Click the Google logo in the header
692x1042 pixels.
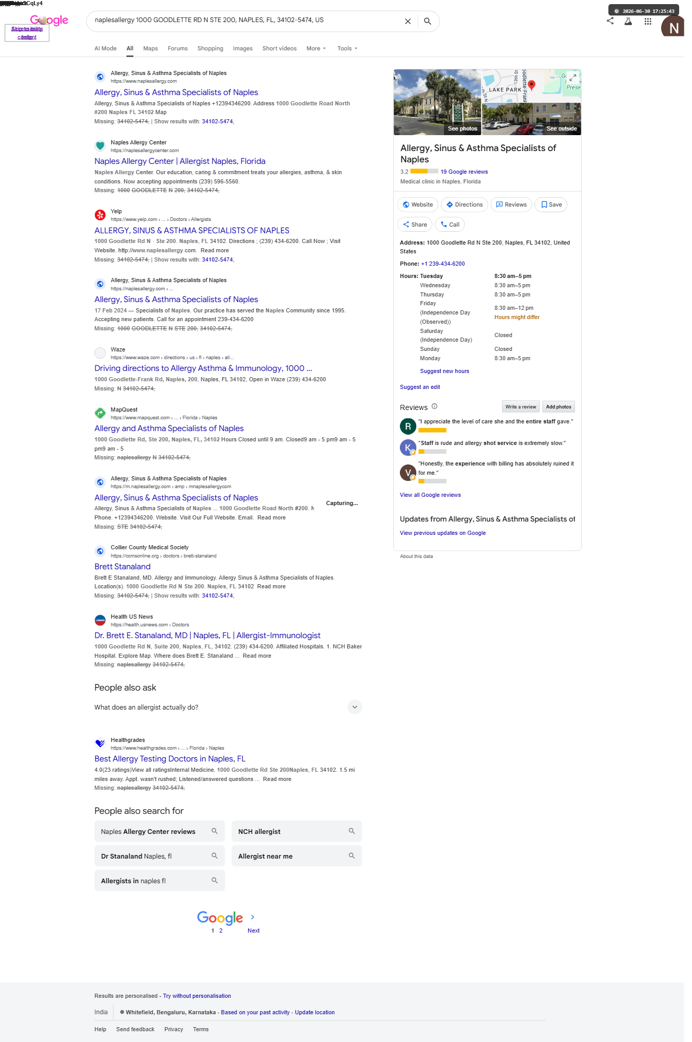[49, 20]
